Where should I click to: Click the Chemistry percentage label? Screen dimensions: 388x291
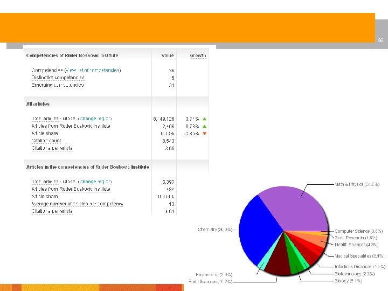tap(215, 230)
